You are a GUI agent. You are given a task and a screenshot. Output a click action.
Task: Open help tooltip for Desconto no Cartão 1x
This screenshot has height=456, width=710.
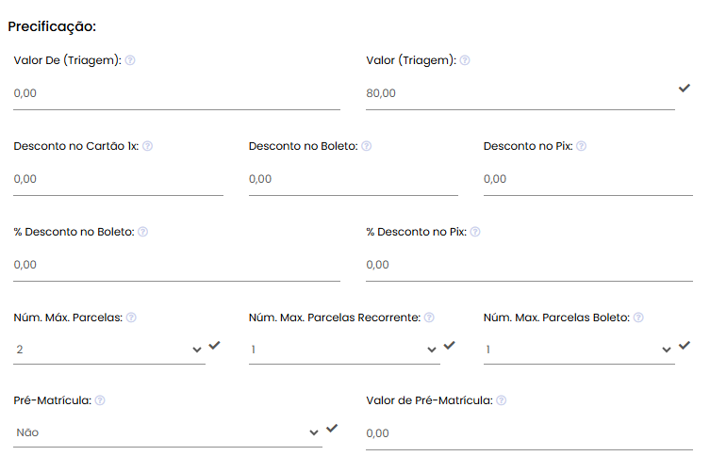point(148,146)
